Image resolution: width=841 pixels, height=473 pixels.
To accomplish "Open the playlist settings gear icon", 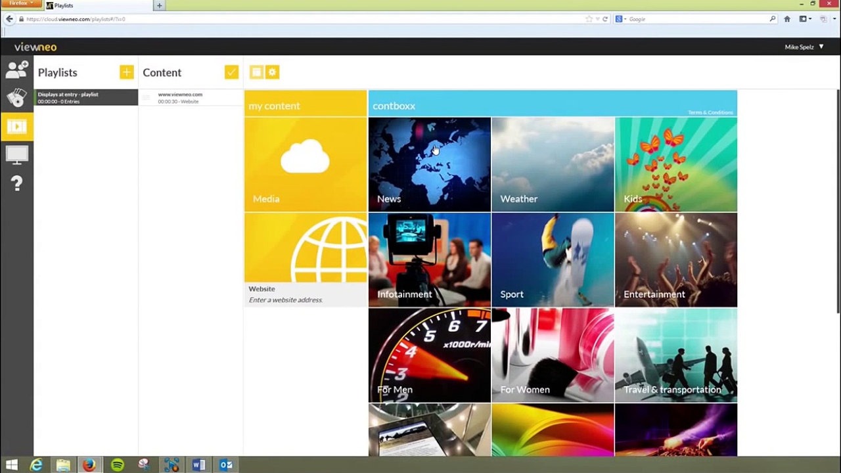I will pos(273,72).
